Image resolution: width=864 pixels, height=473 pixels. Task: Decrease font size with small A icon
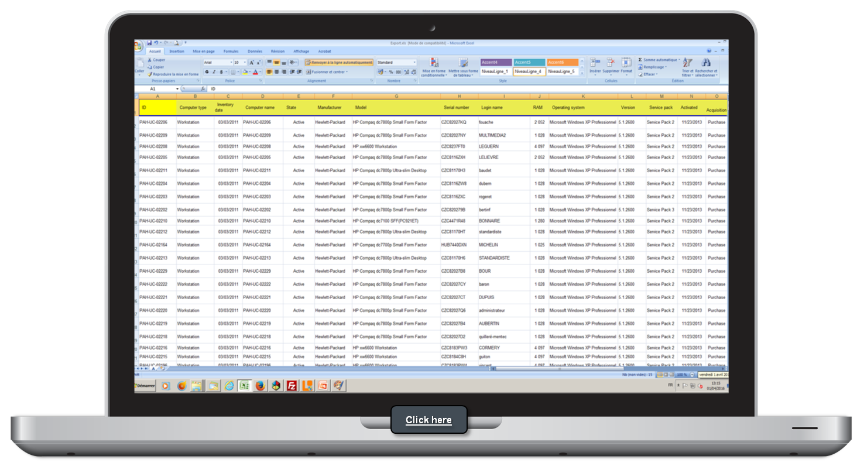point(258,63)
